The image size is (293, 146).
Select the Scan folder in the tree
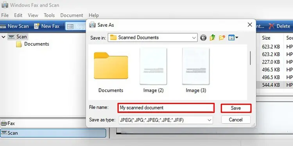coord(18,37)
